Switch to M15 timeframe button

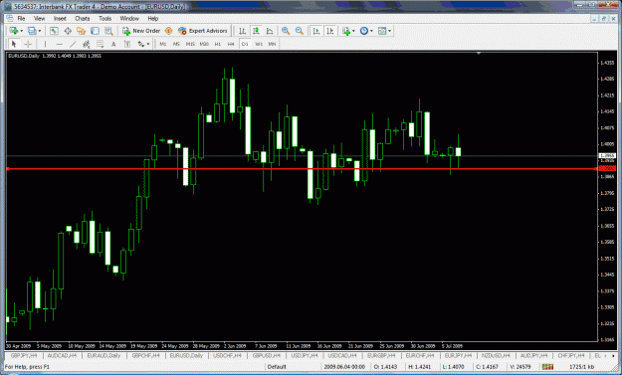click(190, 44)
